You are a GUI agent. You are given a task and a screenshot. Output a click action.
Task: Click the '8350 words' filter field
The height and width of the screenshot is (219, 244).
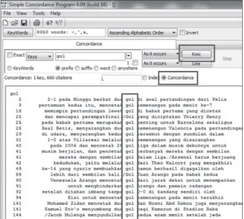coord(70,32)
